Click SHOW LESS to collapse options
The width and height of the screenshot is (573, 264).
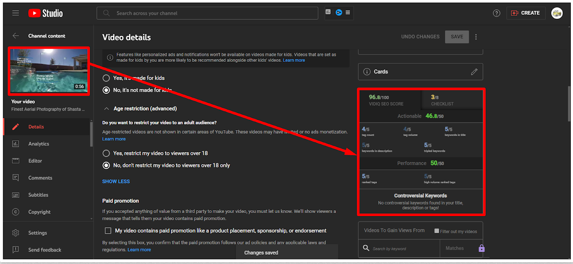[116, 181]
